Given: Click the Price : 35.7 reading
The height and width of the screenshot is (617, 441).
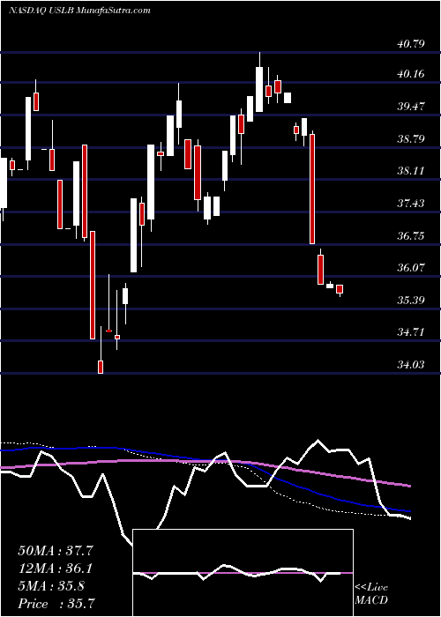Looking at the screenshot, I should pos(56,604).
